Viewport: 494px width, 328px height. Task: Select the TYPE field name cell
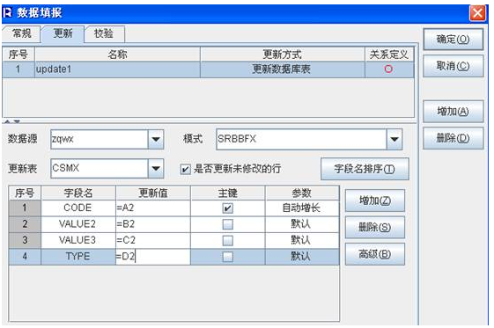(x=77, y=257)
